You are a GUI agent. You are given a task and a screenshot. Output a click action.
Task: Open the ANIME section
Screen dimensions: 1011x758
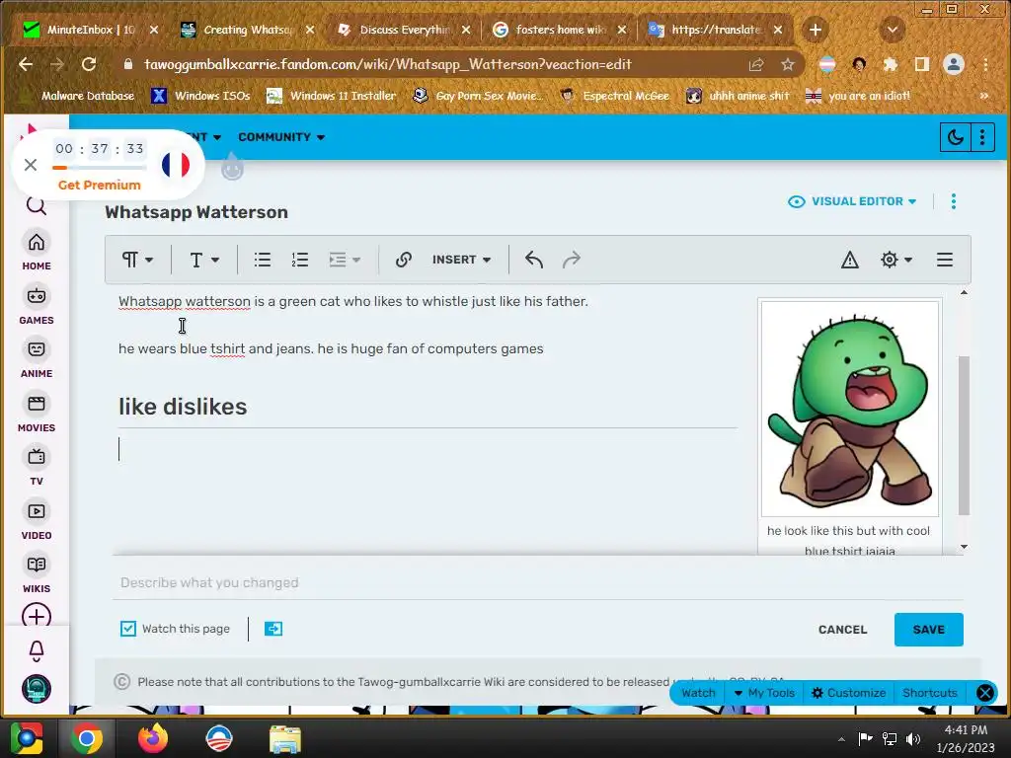coord(37,359)
